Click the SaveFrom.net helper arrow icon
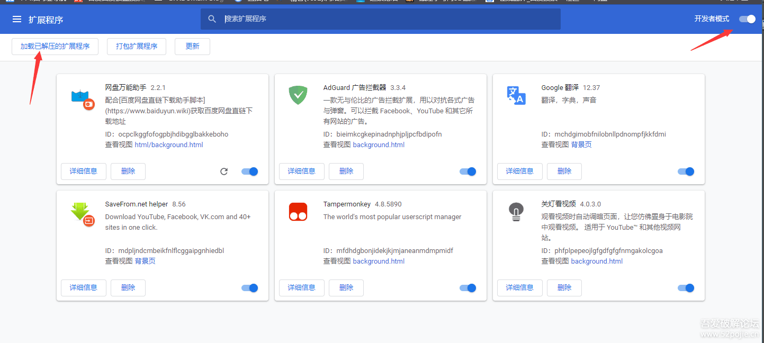Viewport: 764px width, 343px height. (x=81, y=213)
